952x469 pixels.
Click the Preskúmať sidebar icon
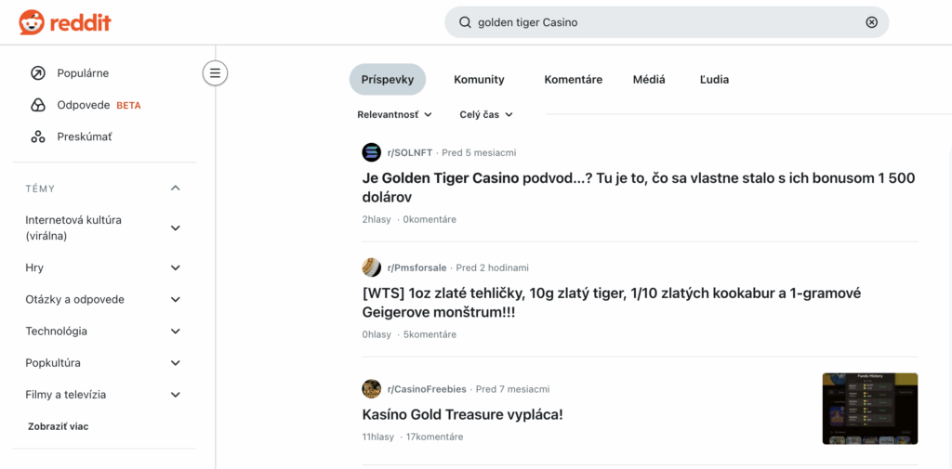38,137
